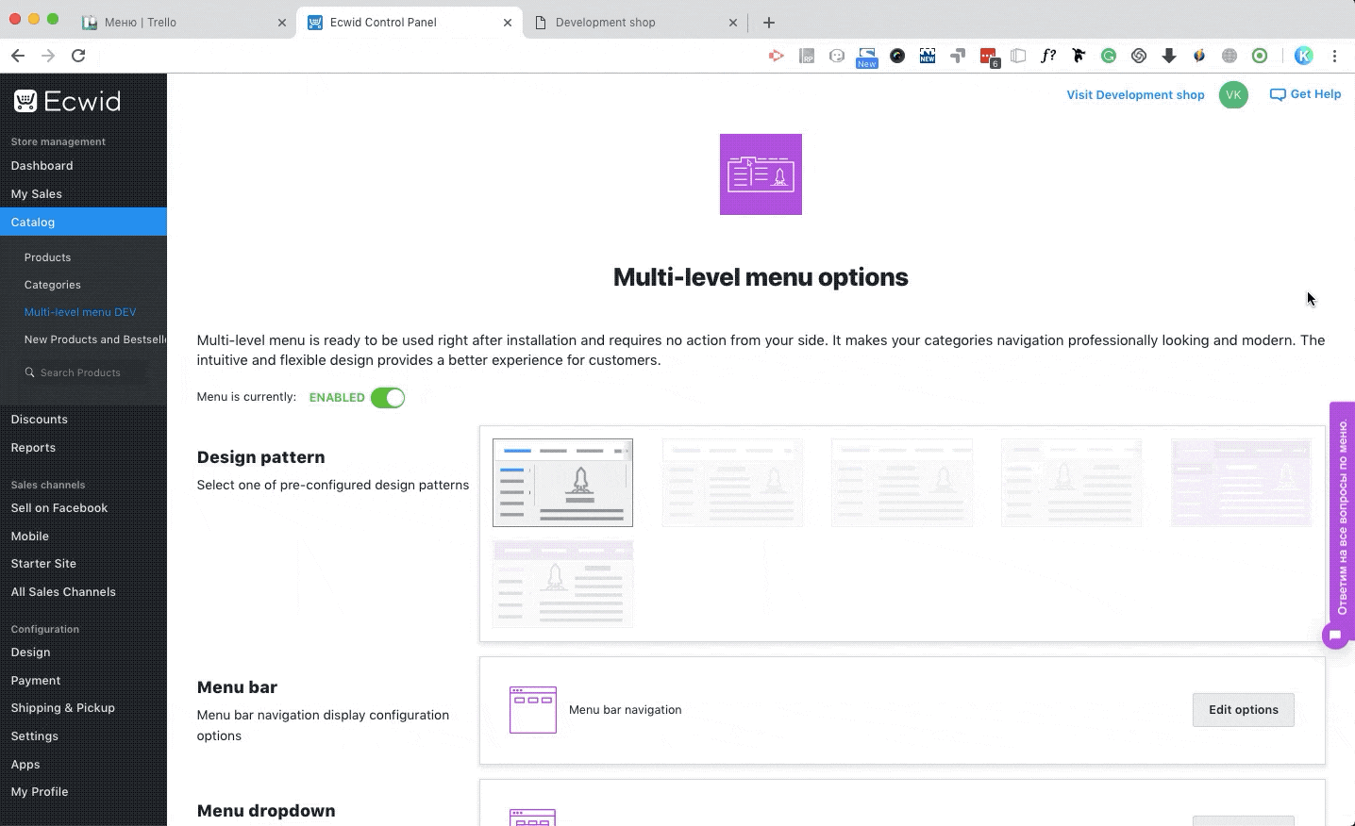Click the browser reload page icon

pos(78,56)
